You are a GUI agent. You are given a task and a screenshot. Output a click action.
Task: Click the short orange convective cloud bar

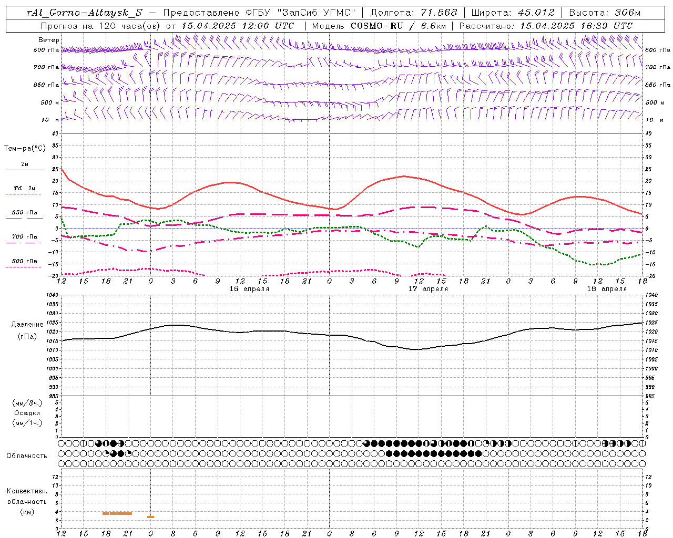(x=151, y=517)
